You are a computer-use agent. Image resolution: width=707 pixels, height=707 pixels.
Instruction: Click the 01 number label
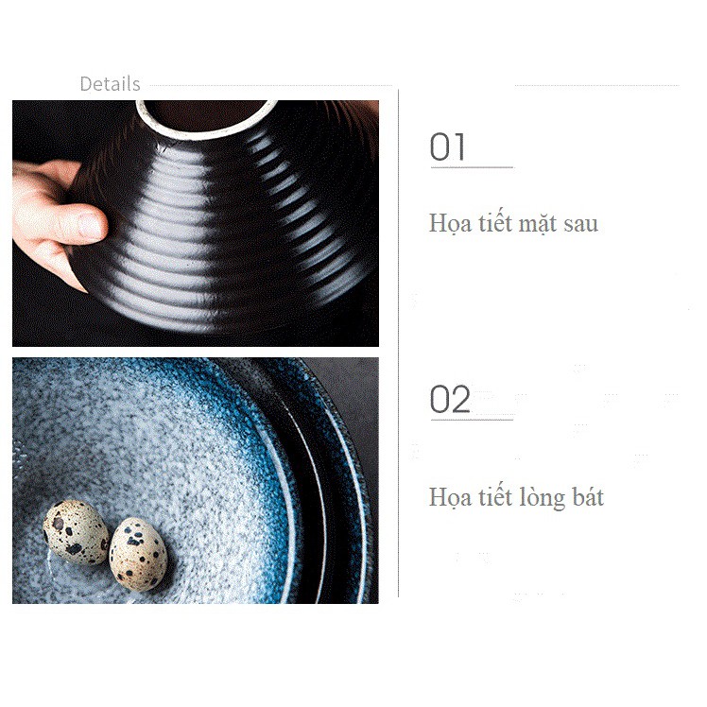[x=447, y=147]
